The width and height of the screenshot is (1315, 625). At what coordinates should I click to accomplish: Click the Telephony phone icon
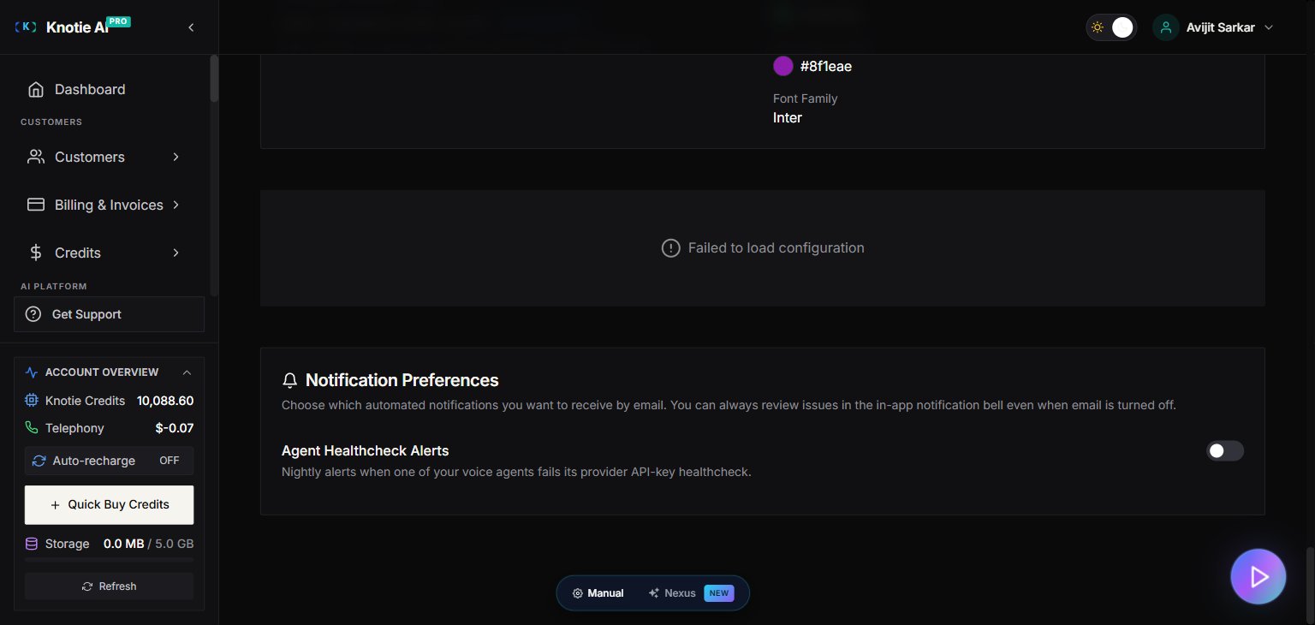click(32, 427)
